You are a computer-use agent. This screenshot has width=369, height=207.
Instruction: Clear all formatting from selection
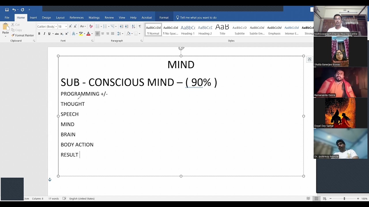coord(91,26)
